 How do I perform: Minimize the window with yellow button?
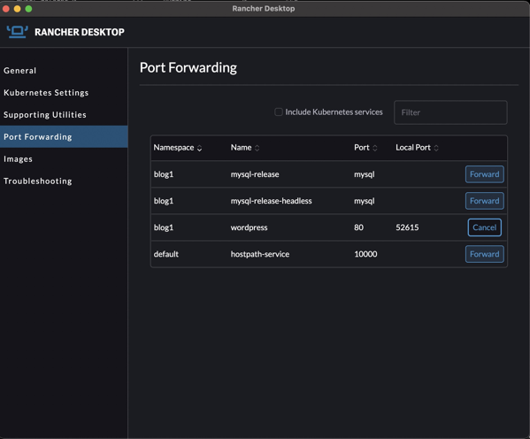coord(17,9)
